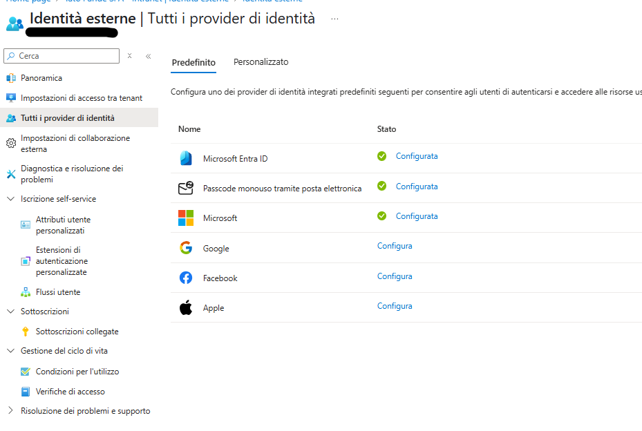Screen dimensions: 642x431
Task: Collapse the Iscrizione self-service section
Action: tap(11, 199)
